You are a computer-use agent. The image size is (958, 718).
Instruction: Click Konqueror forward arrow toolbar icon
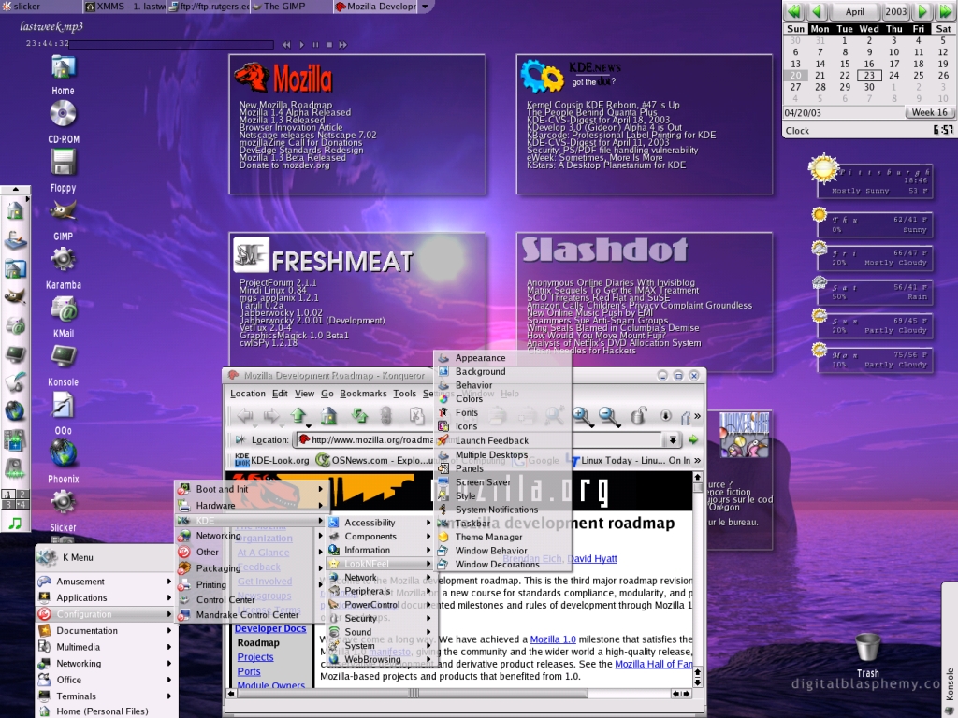[x=271, y=416]
